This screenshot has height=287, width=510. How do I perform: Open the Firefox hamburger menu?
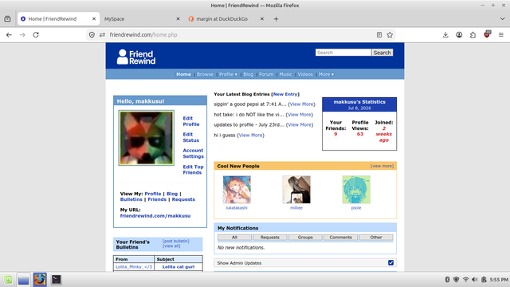pos(501,35)
